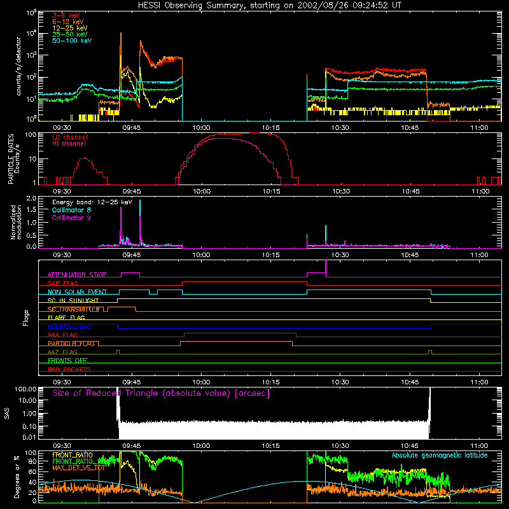The width and height of the screenshot is (509, 509).
Task: Select the NON_SOLAR_EVENT flag label
Action: tap(77, 292)
